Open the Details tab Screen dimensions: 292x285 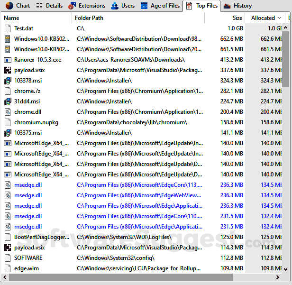click(x=49, y=6)
